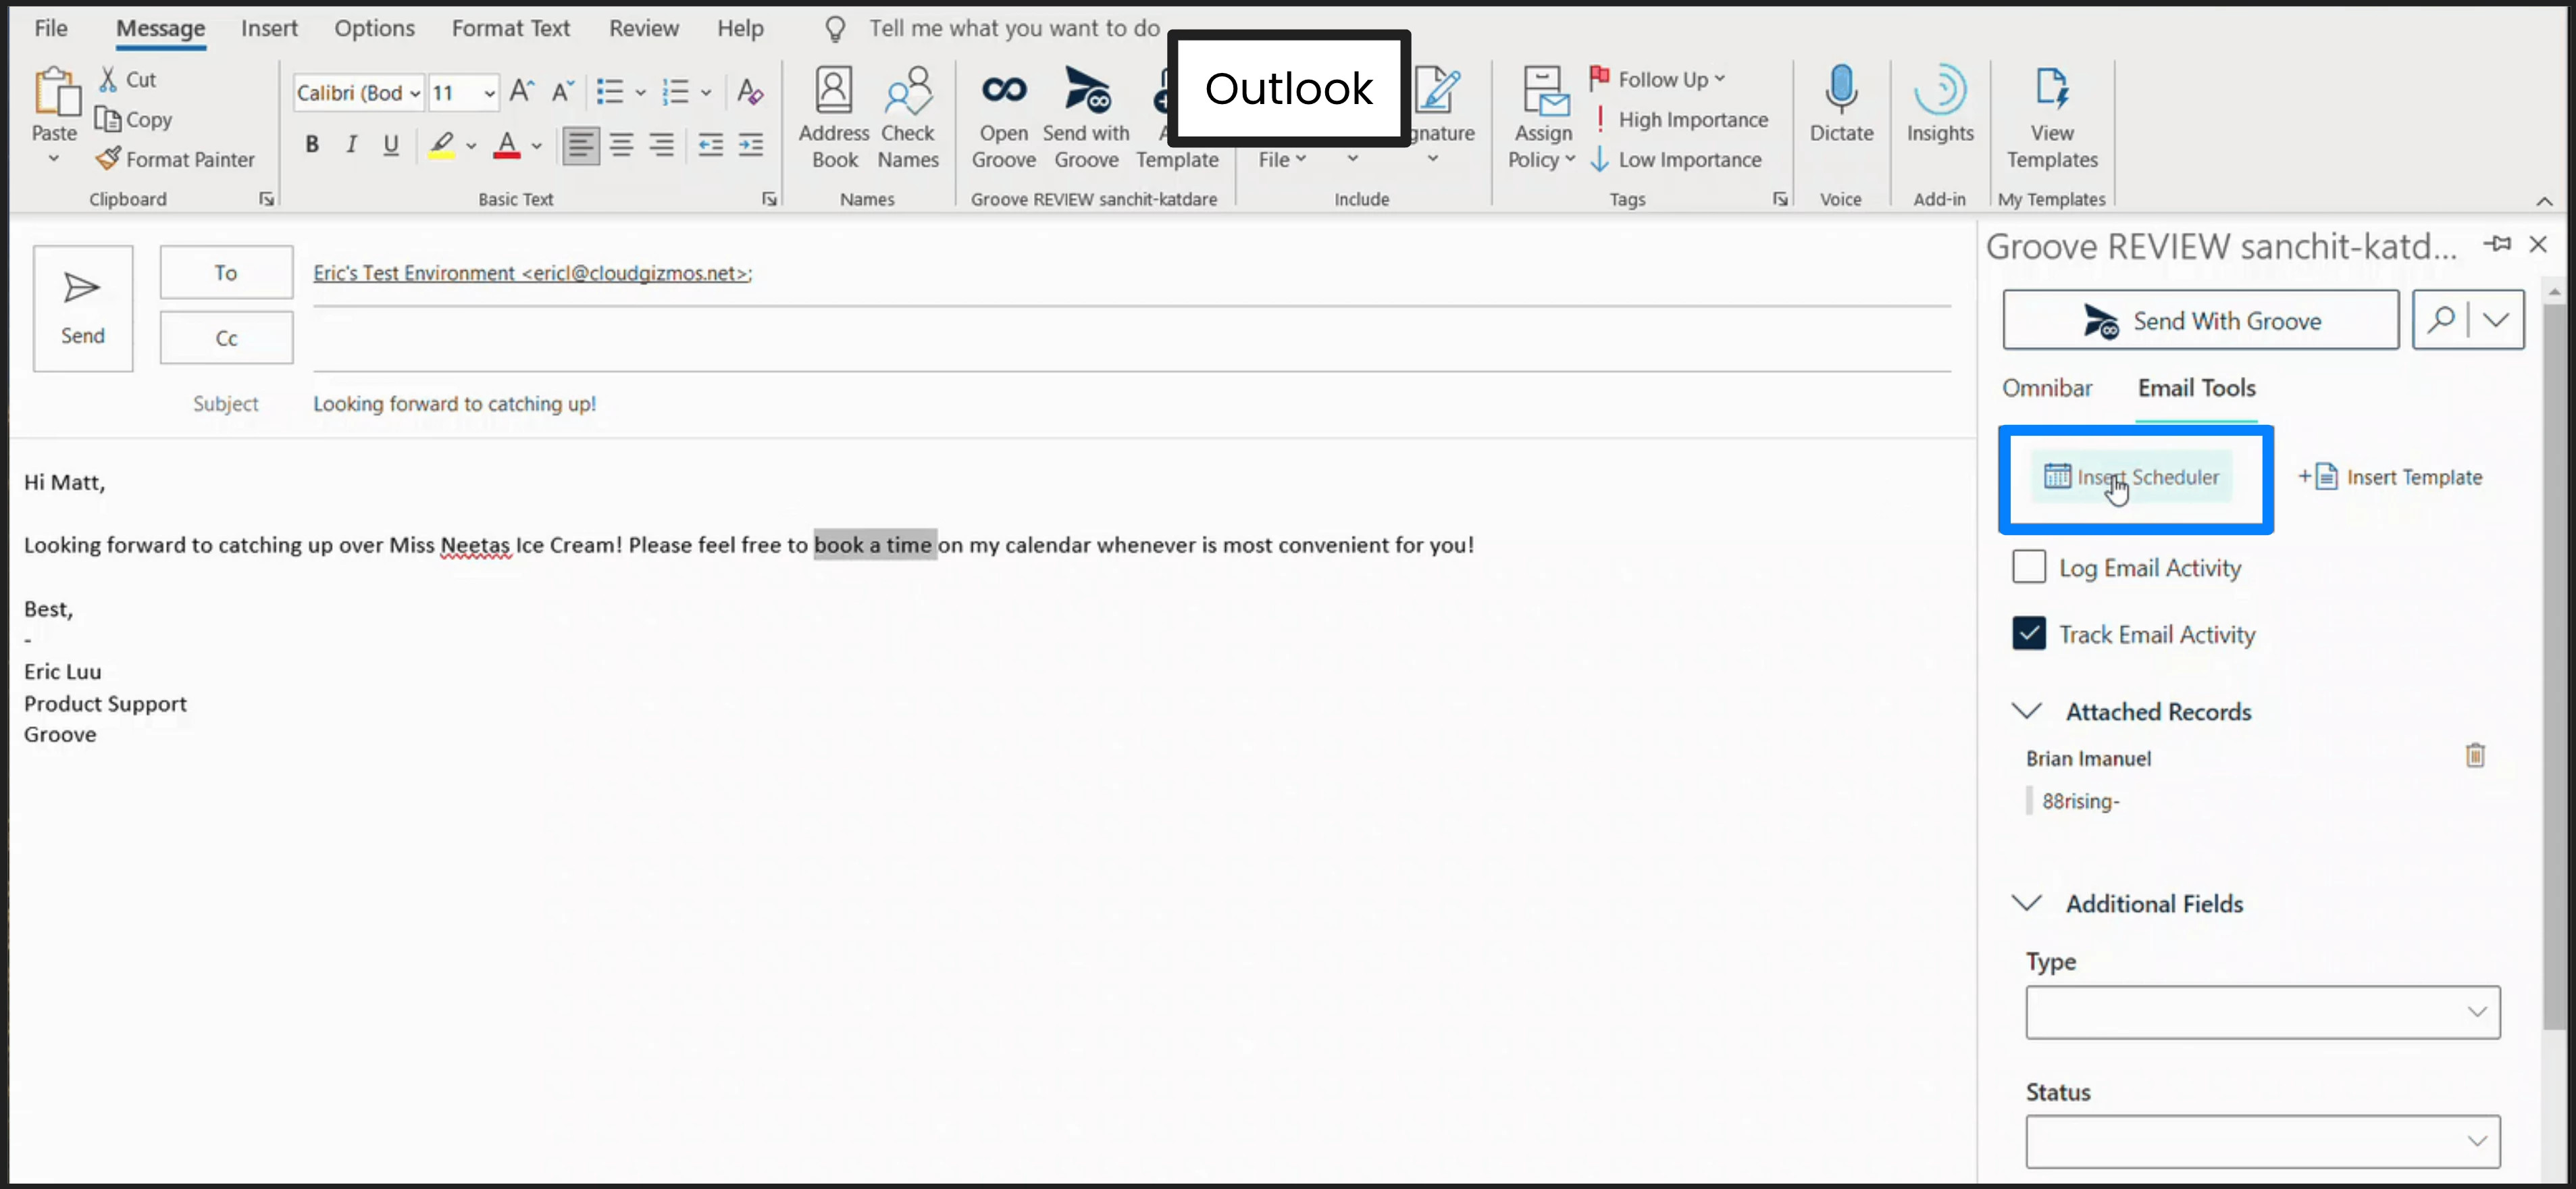
Task: Enable the Log Email Activity checkbox
Action: coord(2028,567)
